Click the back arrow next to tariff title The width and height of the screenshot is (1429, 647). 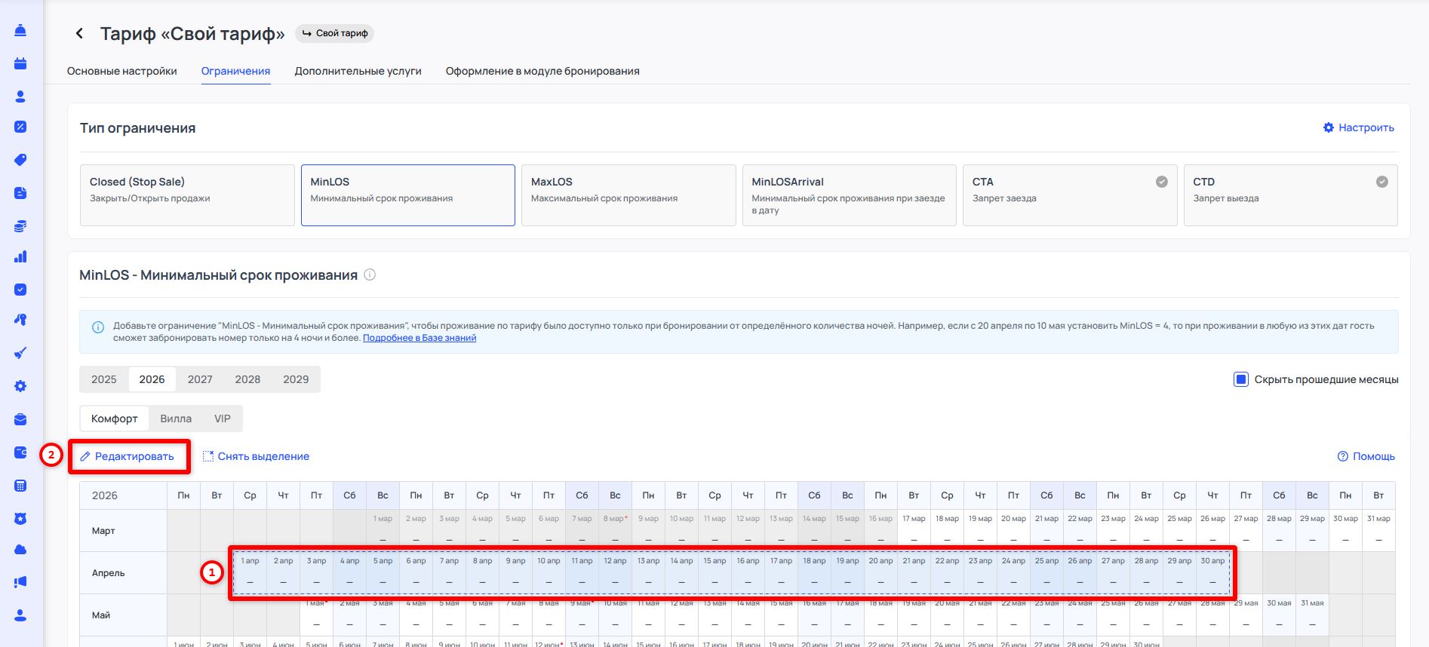click(80, 33)
